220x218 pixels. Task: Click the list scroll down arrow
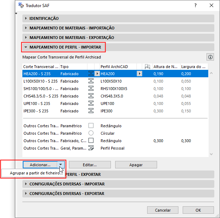pyautogui.click(x=211, y=154)
